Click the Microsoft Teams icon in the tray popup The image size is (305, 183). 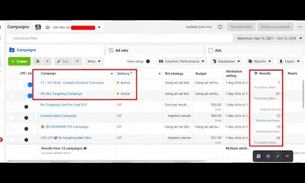[268, 156]
